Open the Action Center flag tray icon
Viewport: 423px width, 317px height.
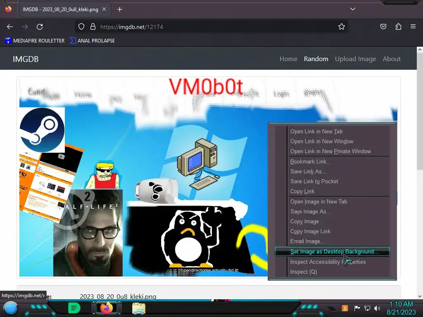pyautogui.click(x=357, y=308)
